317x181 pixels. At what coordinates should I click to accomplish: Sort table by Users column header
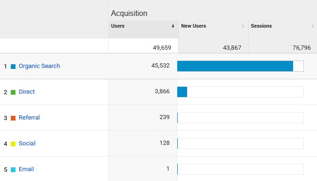click(118, 26)
